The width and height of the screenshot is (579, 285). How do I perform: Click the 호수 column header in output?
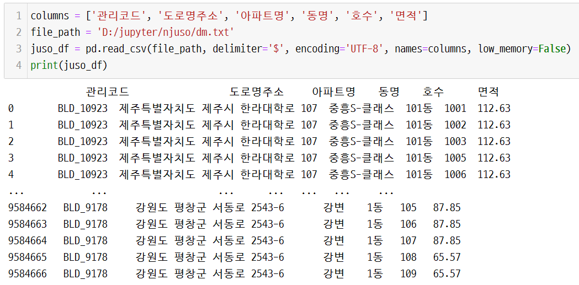click(x=433, y=92)
